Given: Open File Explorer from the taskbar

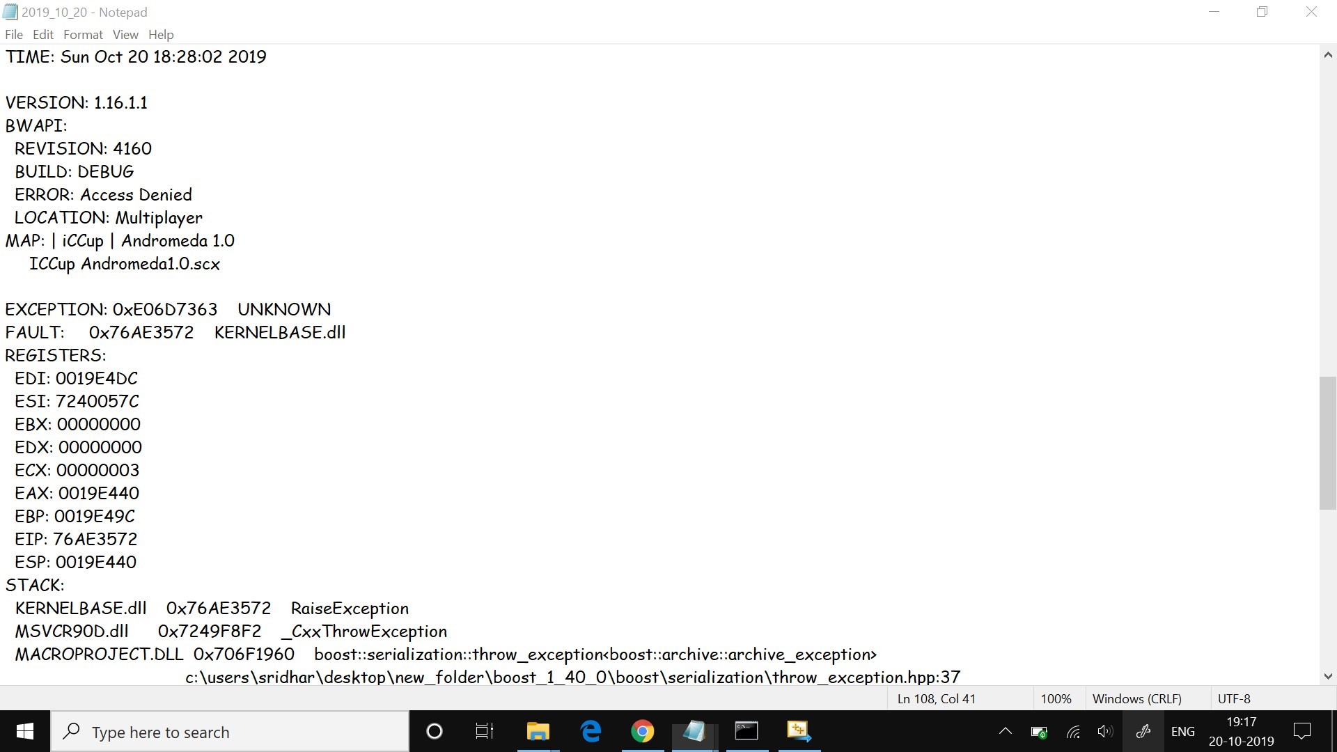Looking at the screenshot, I should (x=538, y=731).
